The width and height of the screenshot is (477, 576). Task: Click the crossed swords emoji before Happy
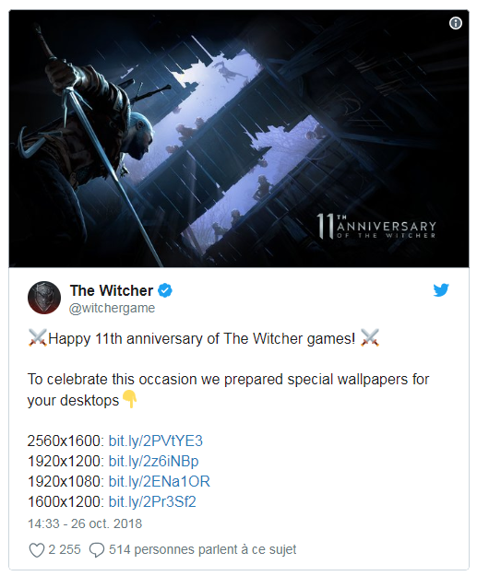(x=38, y=338)
